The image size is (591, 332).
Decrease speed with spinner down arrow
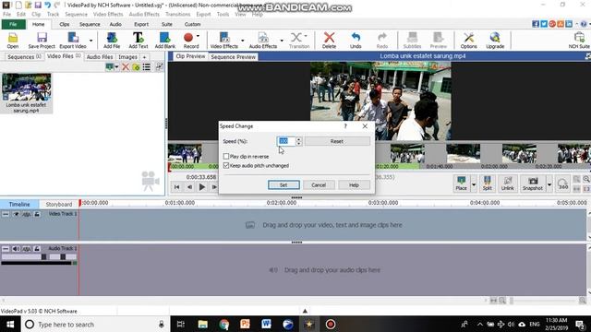click(298, 144)
